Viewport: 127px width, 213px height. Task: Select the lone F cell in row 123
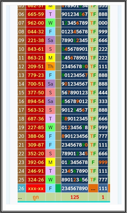pos(93,162)
